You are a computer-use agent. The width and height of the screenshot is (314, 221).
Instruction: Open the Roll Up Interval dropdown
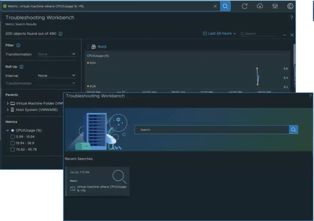pos(57,75)
